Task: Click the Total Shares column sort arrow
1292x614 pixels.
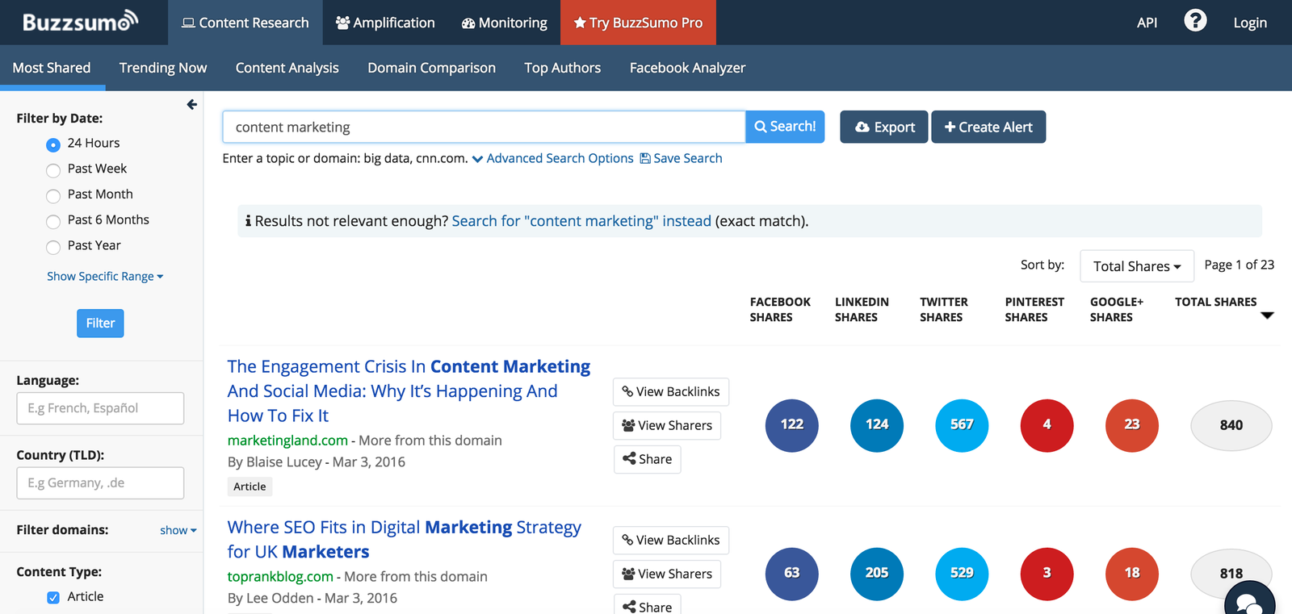Action: pyautogui.click(x=1267, y=315)
